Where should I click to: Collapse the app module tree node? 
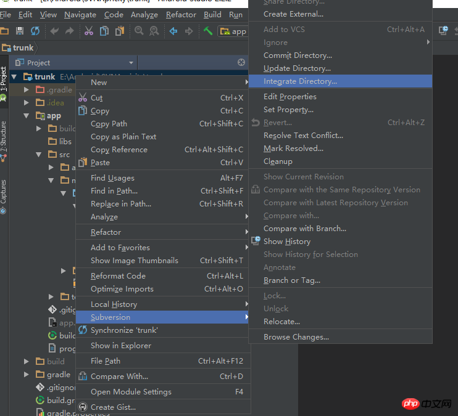(27, 116)
